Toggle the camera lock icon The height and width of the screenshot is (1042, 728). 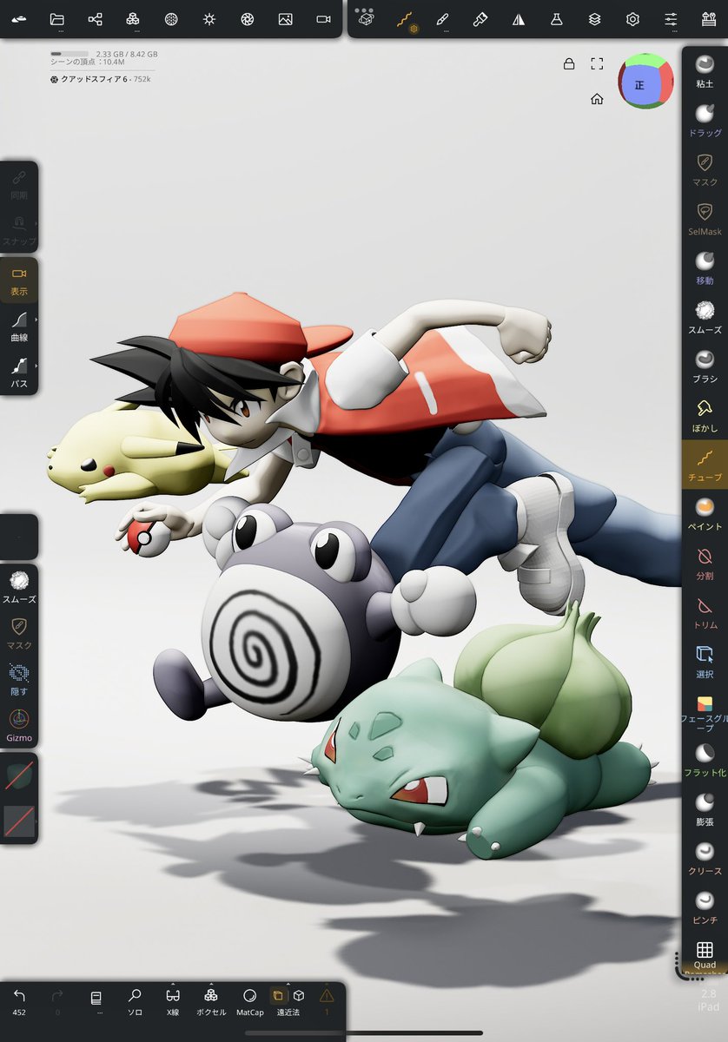pos(568,63)
